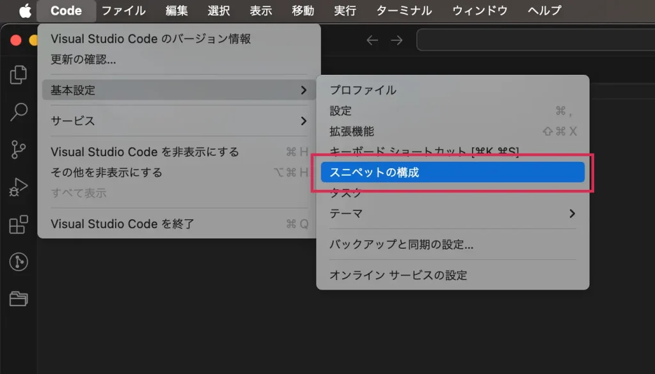Open the 編集 menu
This screenshot has height=374, width=655.
pyautogui.click(x=177, y=10)
